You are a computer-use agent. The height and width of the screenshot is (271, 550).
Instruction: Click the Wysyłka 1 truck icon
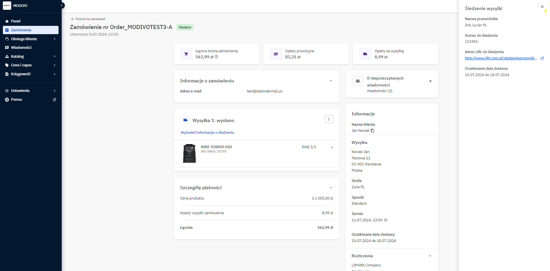click(x=186, y=120)
